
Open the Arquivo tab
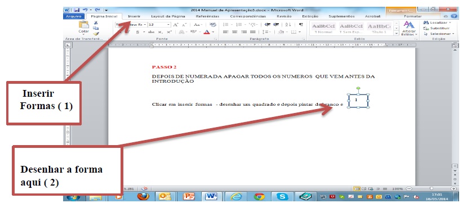(x=74, y=16)
